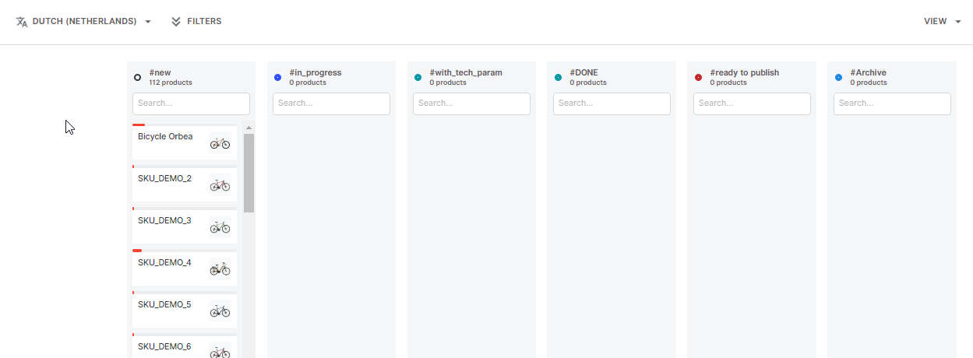The width and height of the screenshot is (973, 358).
Task: Click the #DONE status dot
Action: click(558, 77)
